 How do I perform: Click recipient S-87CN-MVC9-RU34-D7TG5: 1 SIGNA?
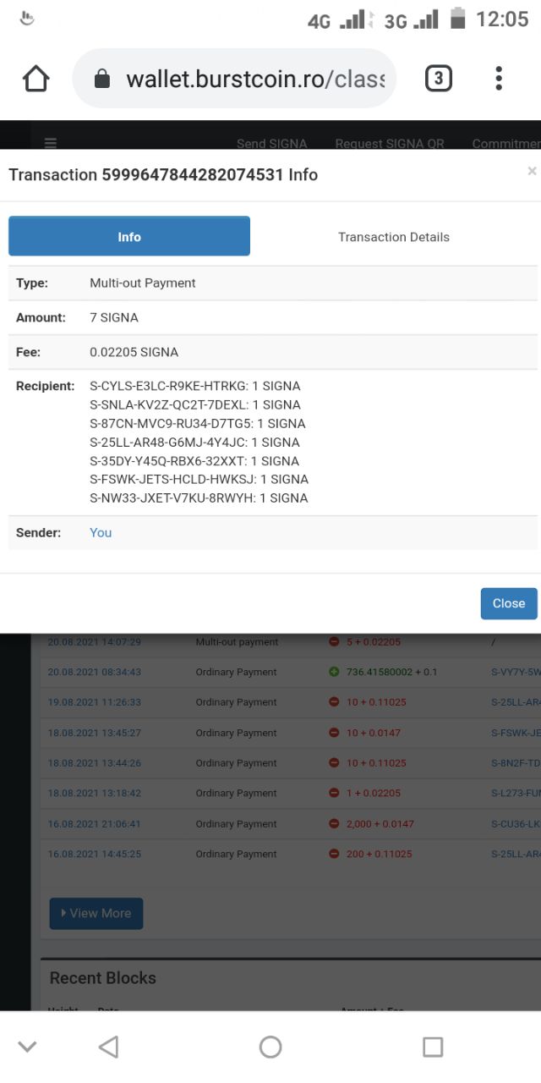tap(198, 423)
